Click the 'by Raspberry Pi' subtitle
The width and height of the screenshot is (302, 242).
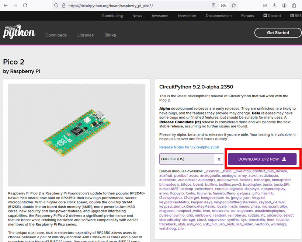coord(21,71)
